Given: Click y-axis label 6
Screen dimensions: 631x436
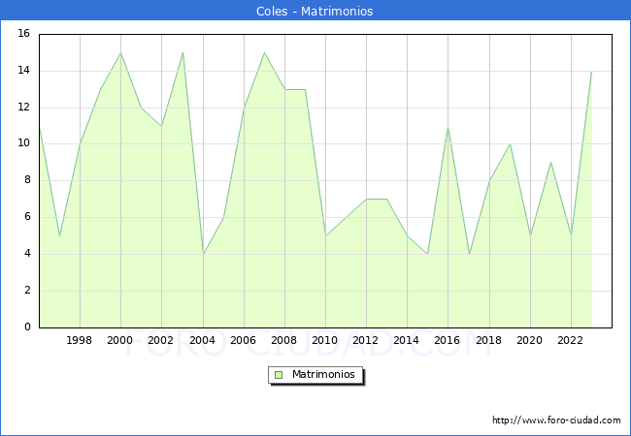Looking at the screenshot, I should point(27,217).
